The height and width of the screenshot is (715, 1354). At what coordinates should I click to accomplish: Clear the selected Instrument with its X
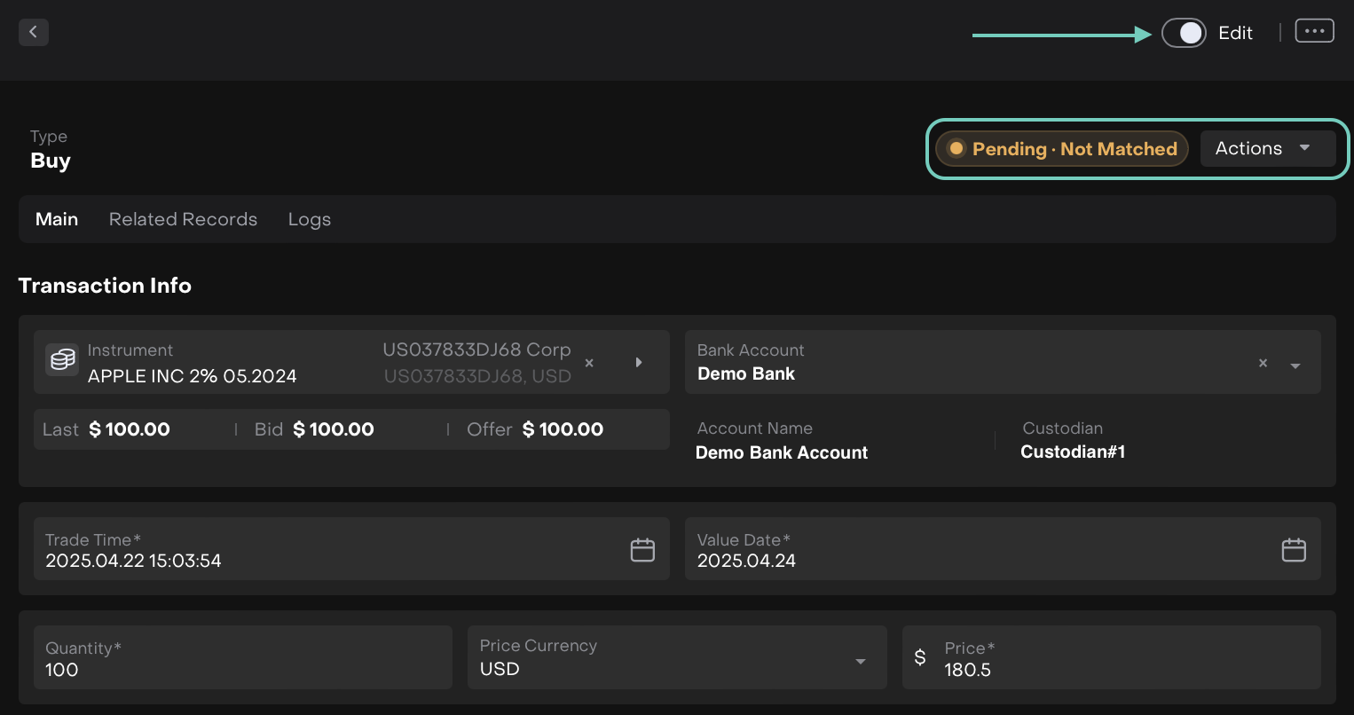point(589,363)
